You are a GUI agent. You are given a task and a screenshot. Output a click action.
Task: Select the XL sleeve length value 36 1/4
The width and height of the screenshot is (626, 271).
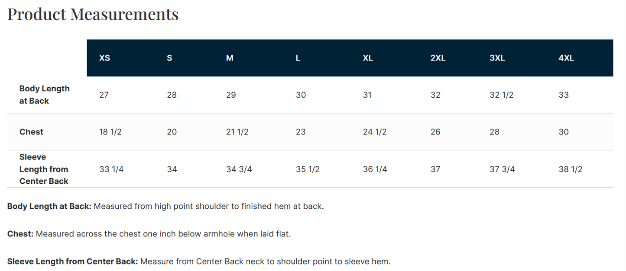pyautogui.click(x=375, y=169)
